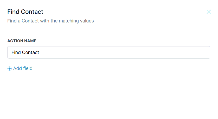
Task: Click the text inside the name field
Action: [x=25, y=52]
